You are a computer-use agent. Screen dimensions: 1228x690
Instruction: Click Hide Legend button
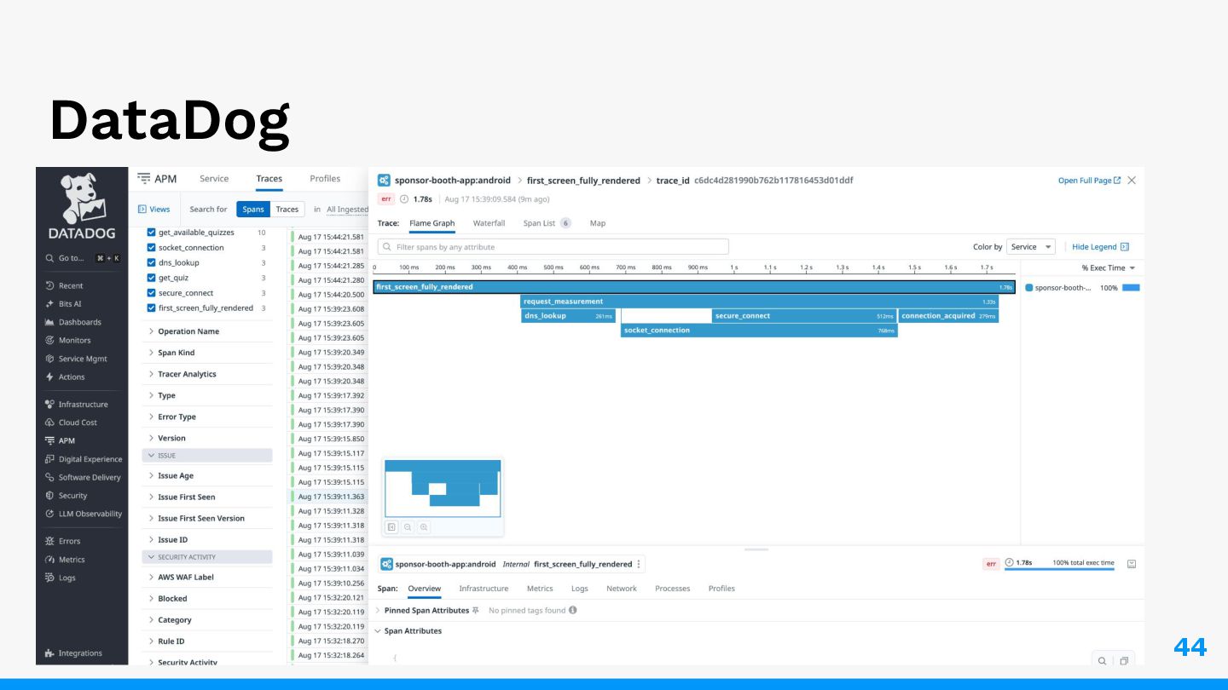(x=1100, y=247)
